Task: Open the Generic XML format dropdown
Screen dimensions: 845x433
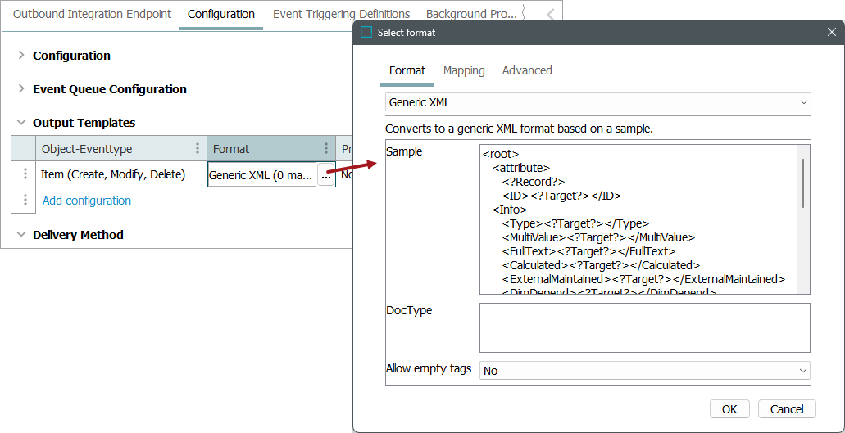Action: (597, 102)
